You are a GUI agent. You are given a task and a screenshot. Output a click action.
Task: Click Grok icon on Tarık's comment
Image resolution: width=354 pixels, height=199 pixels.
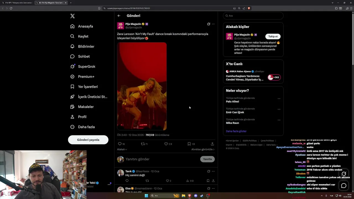[209, 171]
